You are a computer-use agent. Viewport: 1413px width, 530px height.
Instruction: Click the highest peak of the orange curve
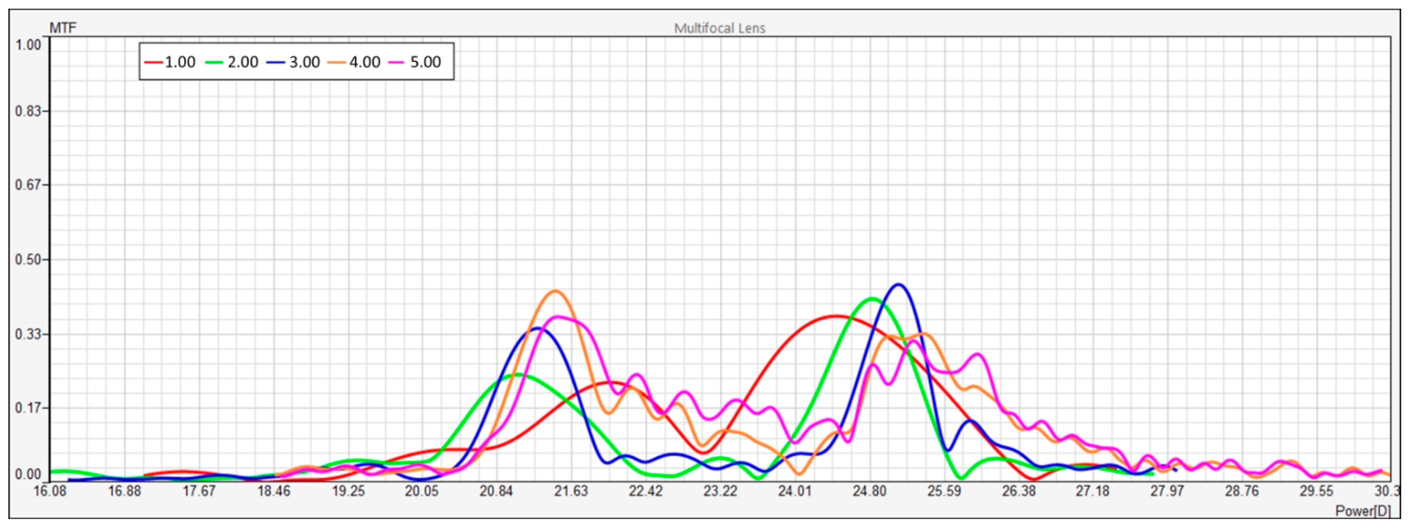tap(555, 291)
